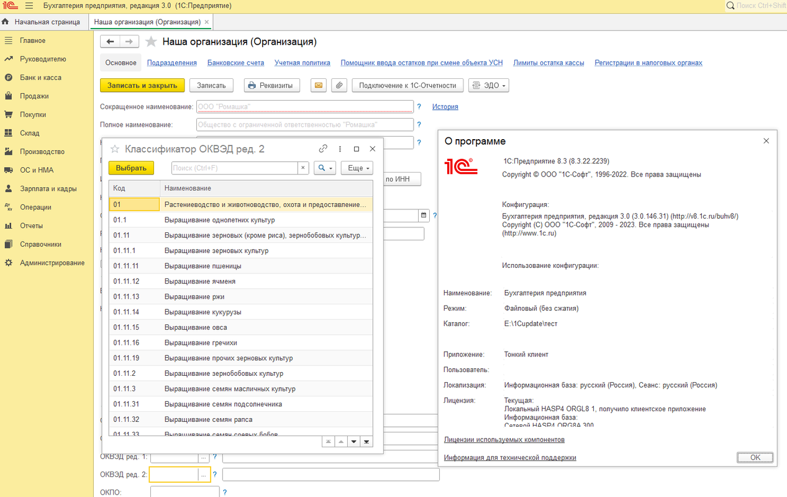Clear the search field with the x

(303, 168)
